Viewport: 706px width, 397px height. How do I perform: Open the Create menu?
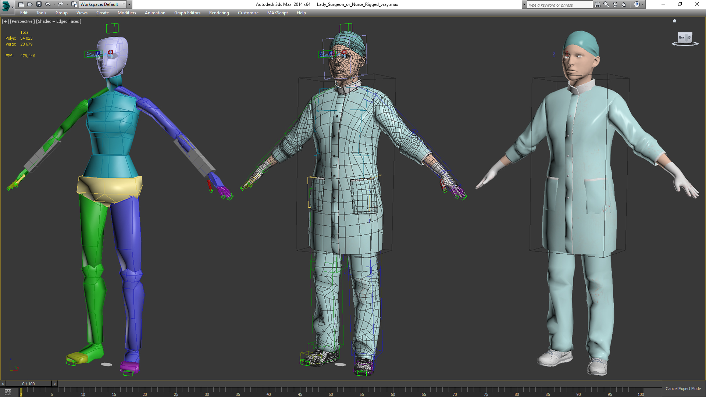[103, 13]
